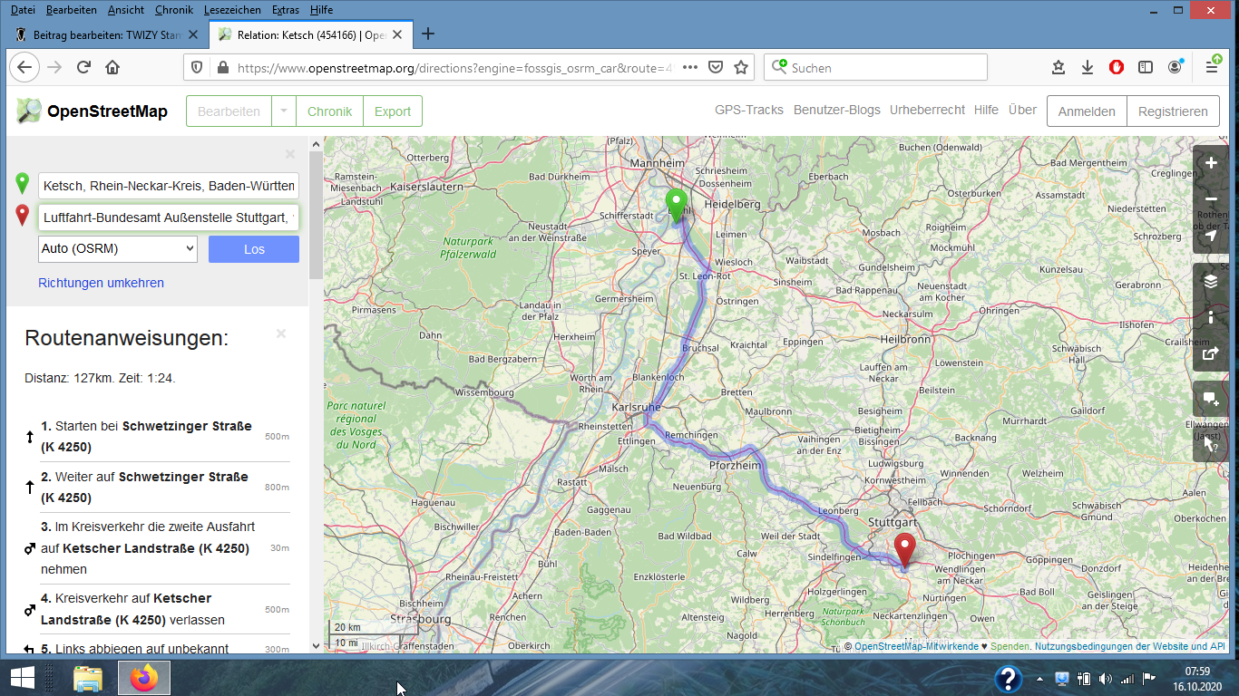Screen dimensions: 1239x696
Task: Click the Los button
Action: (x=254, y=249)
